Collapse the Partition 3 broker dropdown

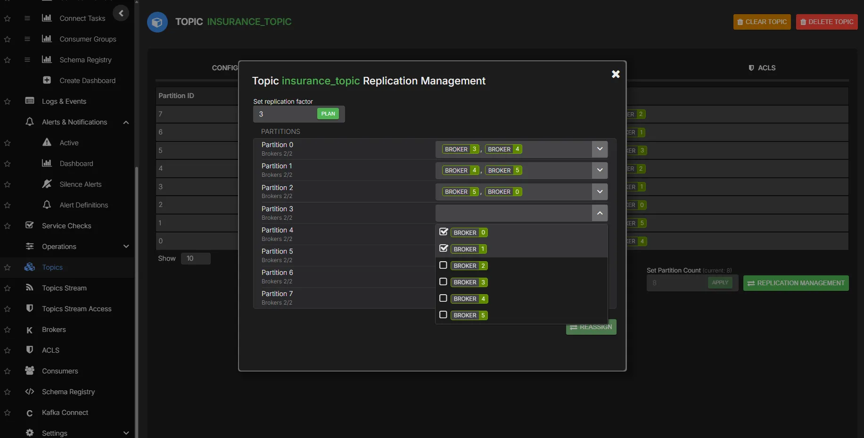[600, 213]
